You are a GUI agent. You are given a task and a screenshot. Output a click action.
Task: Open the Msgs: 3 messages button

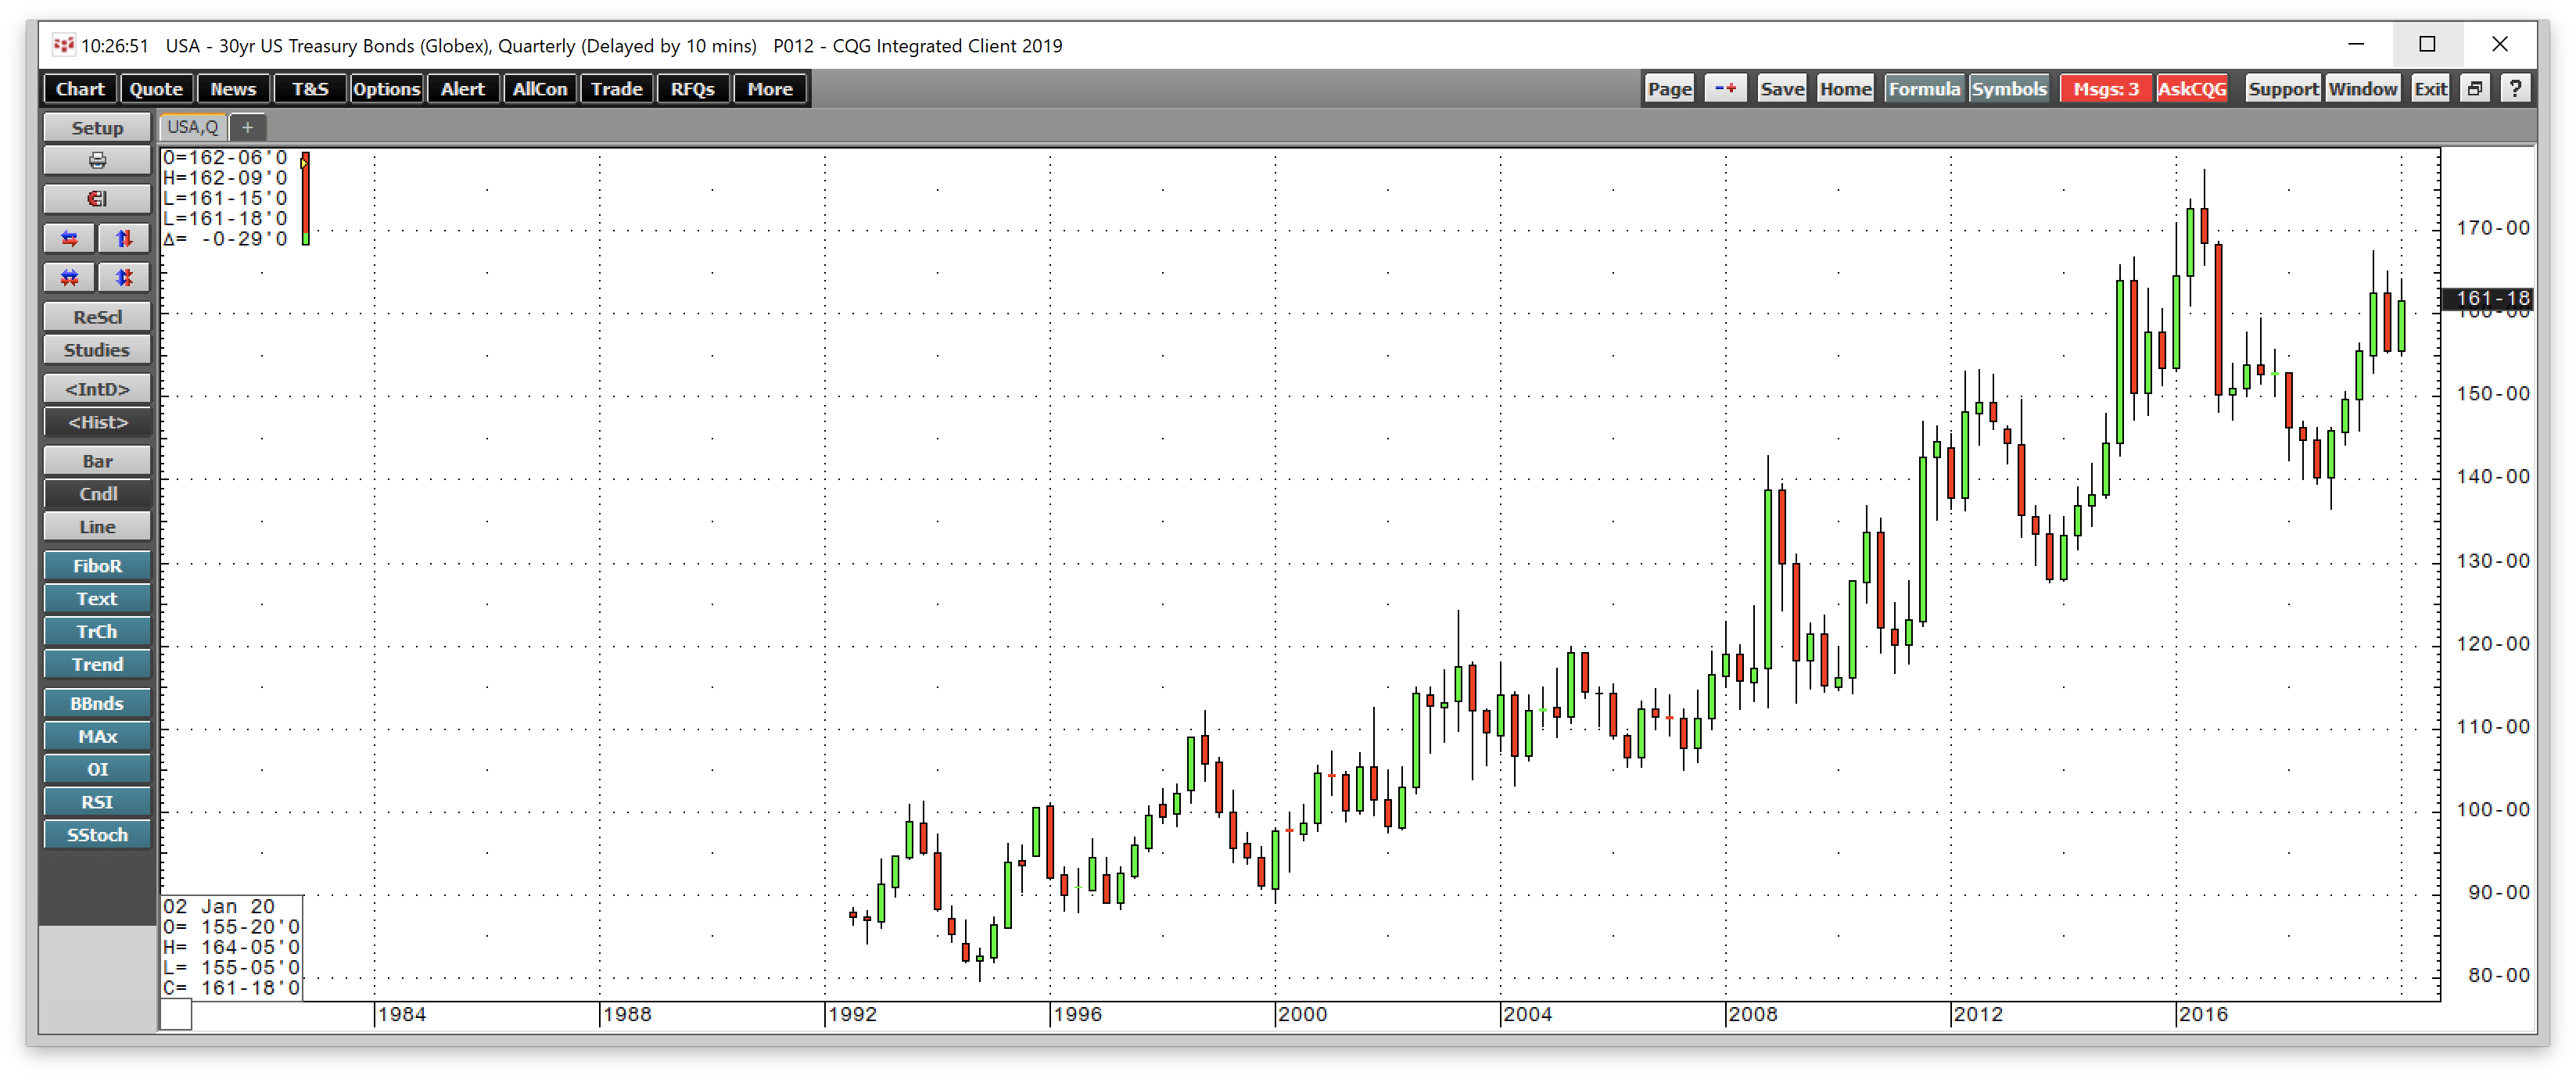pos(2105,89)
